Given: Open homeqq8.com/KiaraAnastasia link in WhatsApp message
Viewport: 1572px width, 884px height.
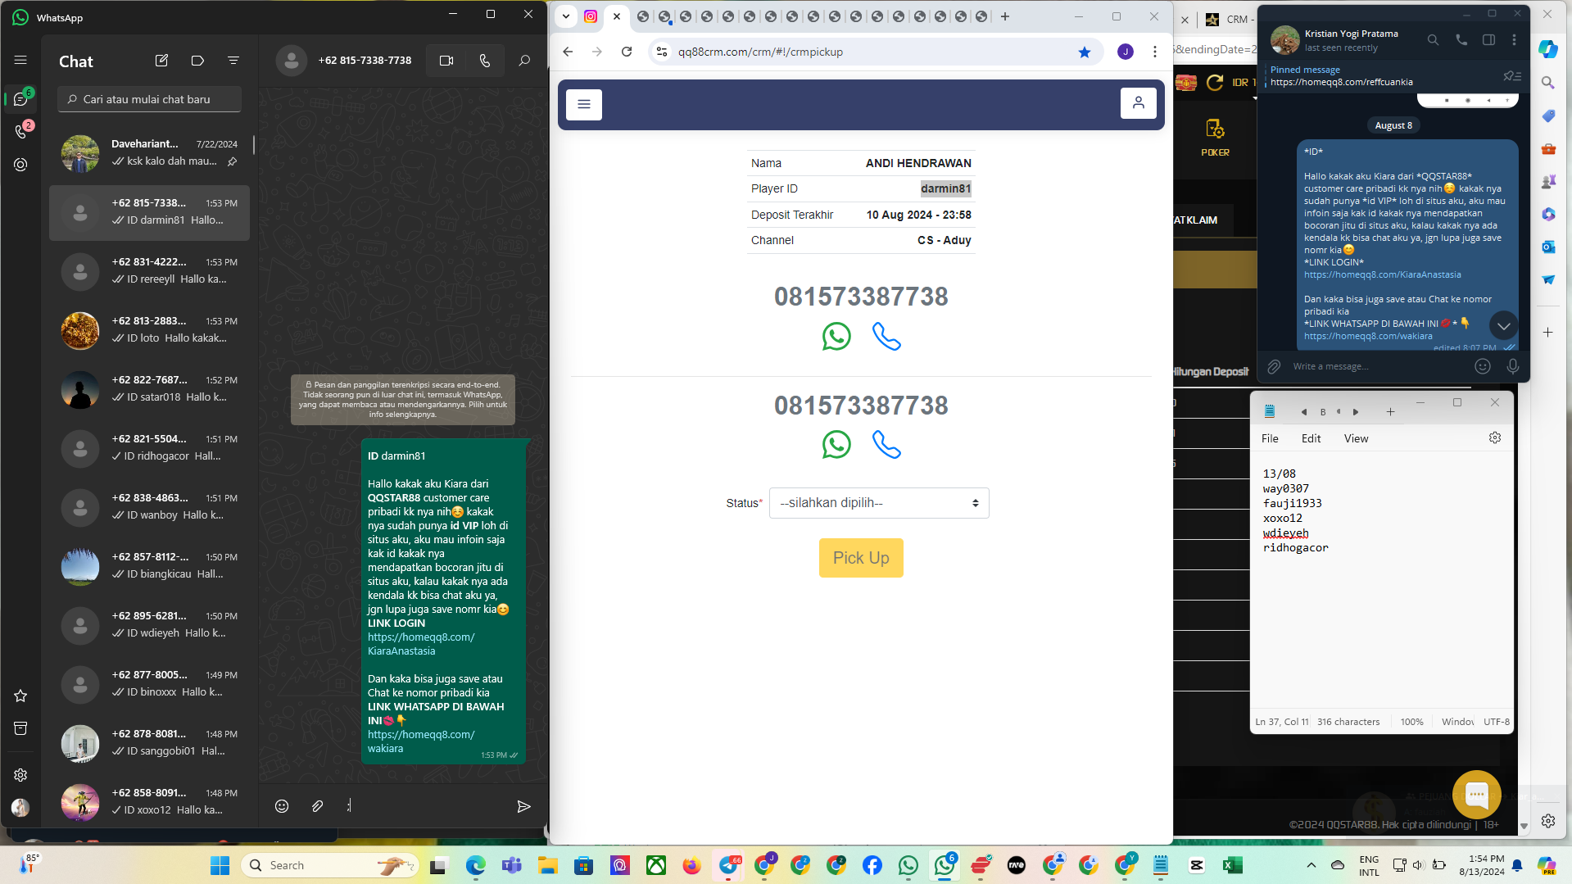Looking at the screenshot, I should (421, 644).
